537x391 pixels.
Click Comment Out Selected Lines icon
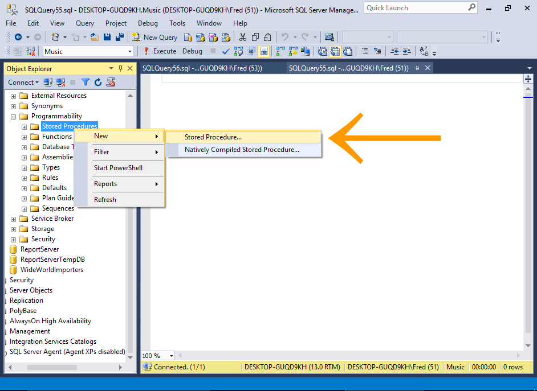click(x=365, y=52)
